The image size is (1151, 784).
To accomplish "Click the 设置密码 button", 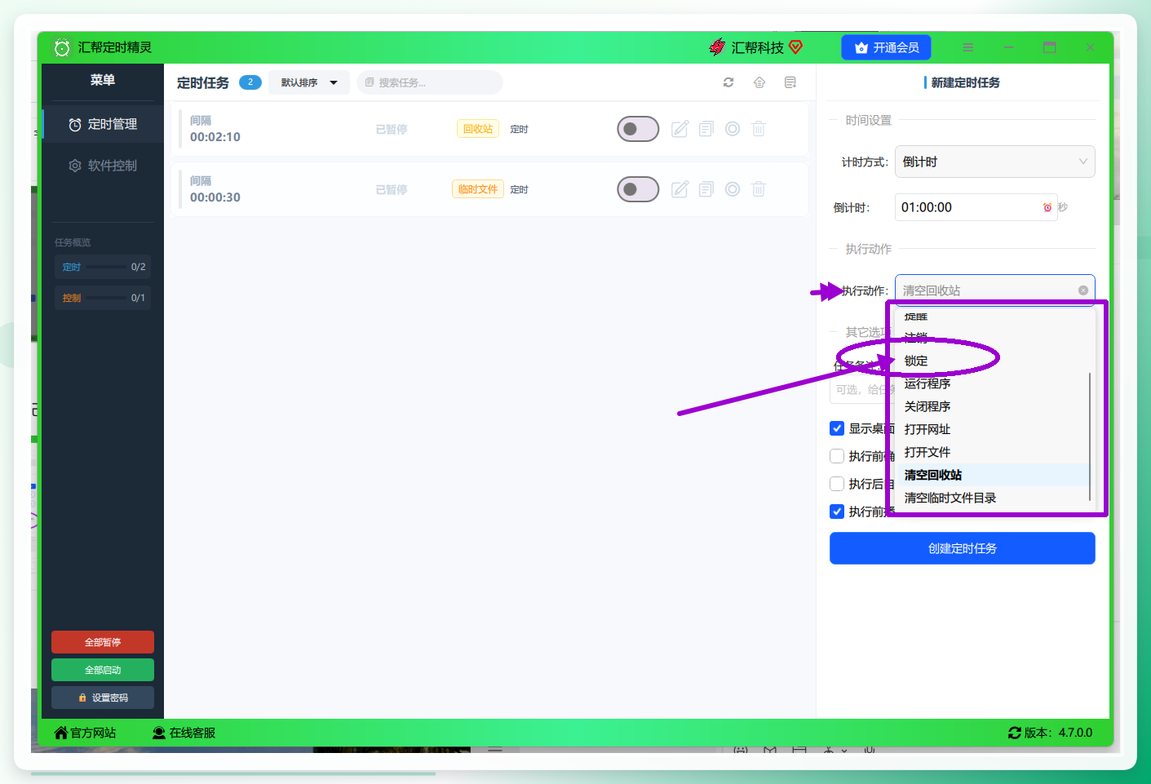I will [103, 698].
